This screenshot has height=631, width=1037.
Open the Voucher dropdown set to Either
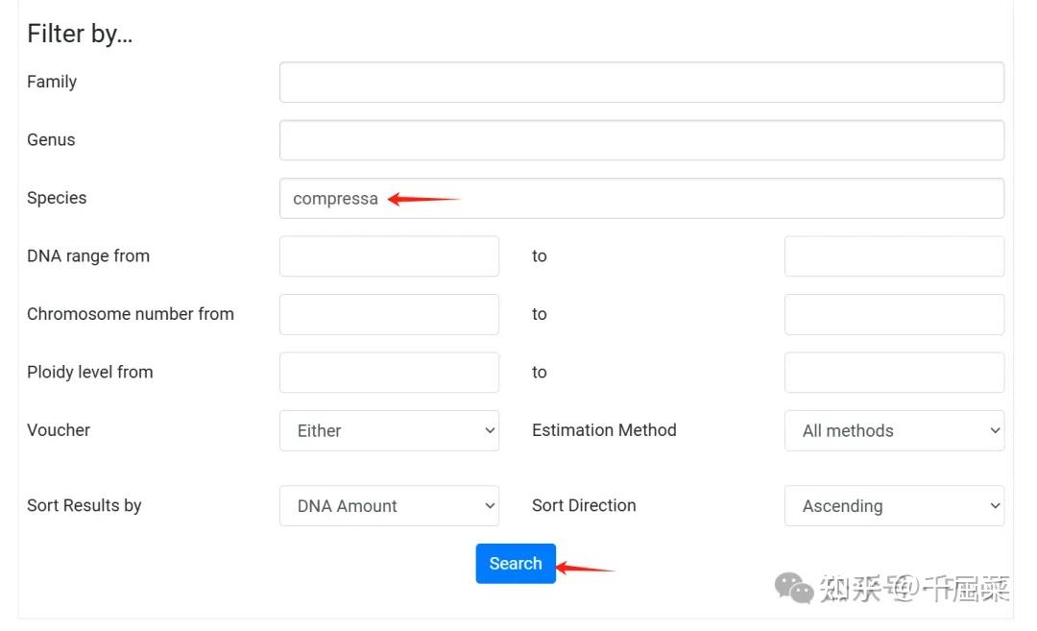click(389, 430)
